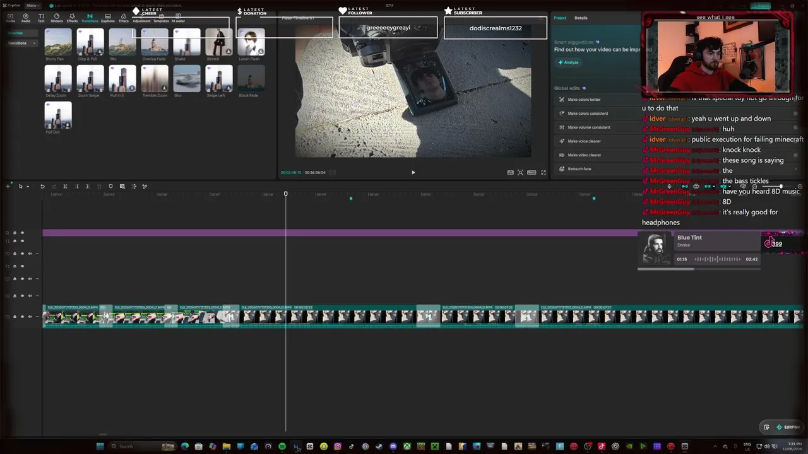Download the Clap & Pull transition
This screenshot has height=454, width=808.
pyautogui.click(x=100, y=52)
